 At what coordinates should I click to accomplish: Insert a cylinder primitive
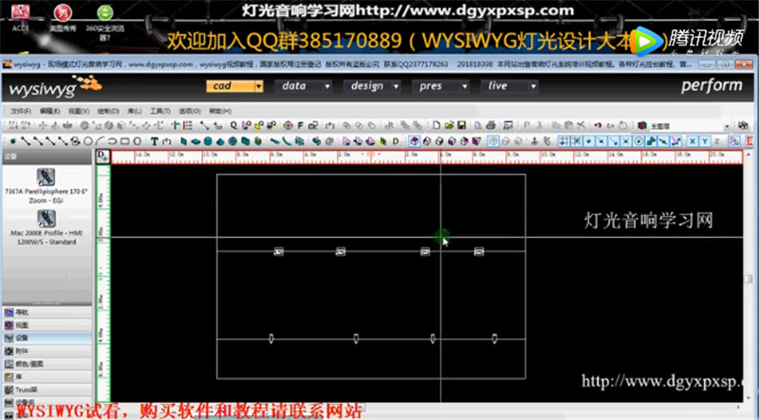point(208,141)
